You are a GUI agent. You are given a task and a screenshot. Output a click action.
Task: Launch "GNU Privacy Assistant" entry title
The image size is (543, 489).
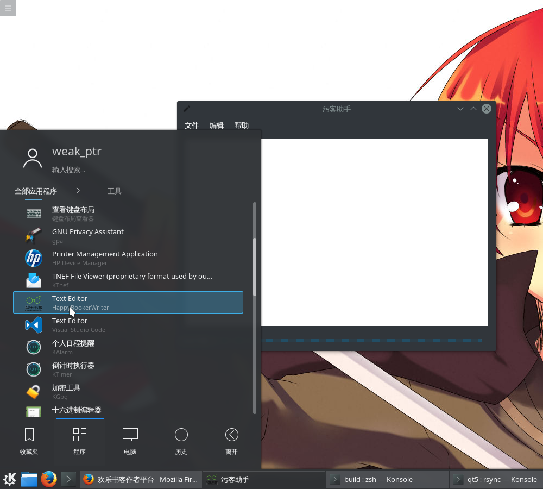tap(87, 232)
